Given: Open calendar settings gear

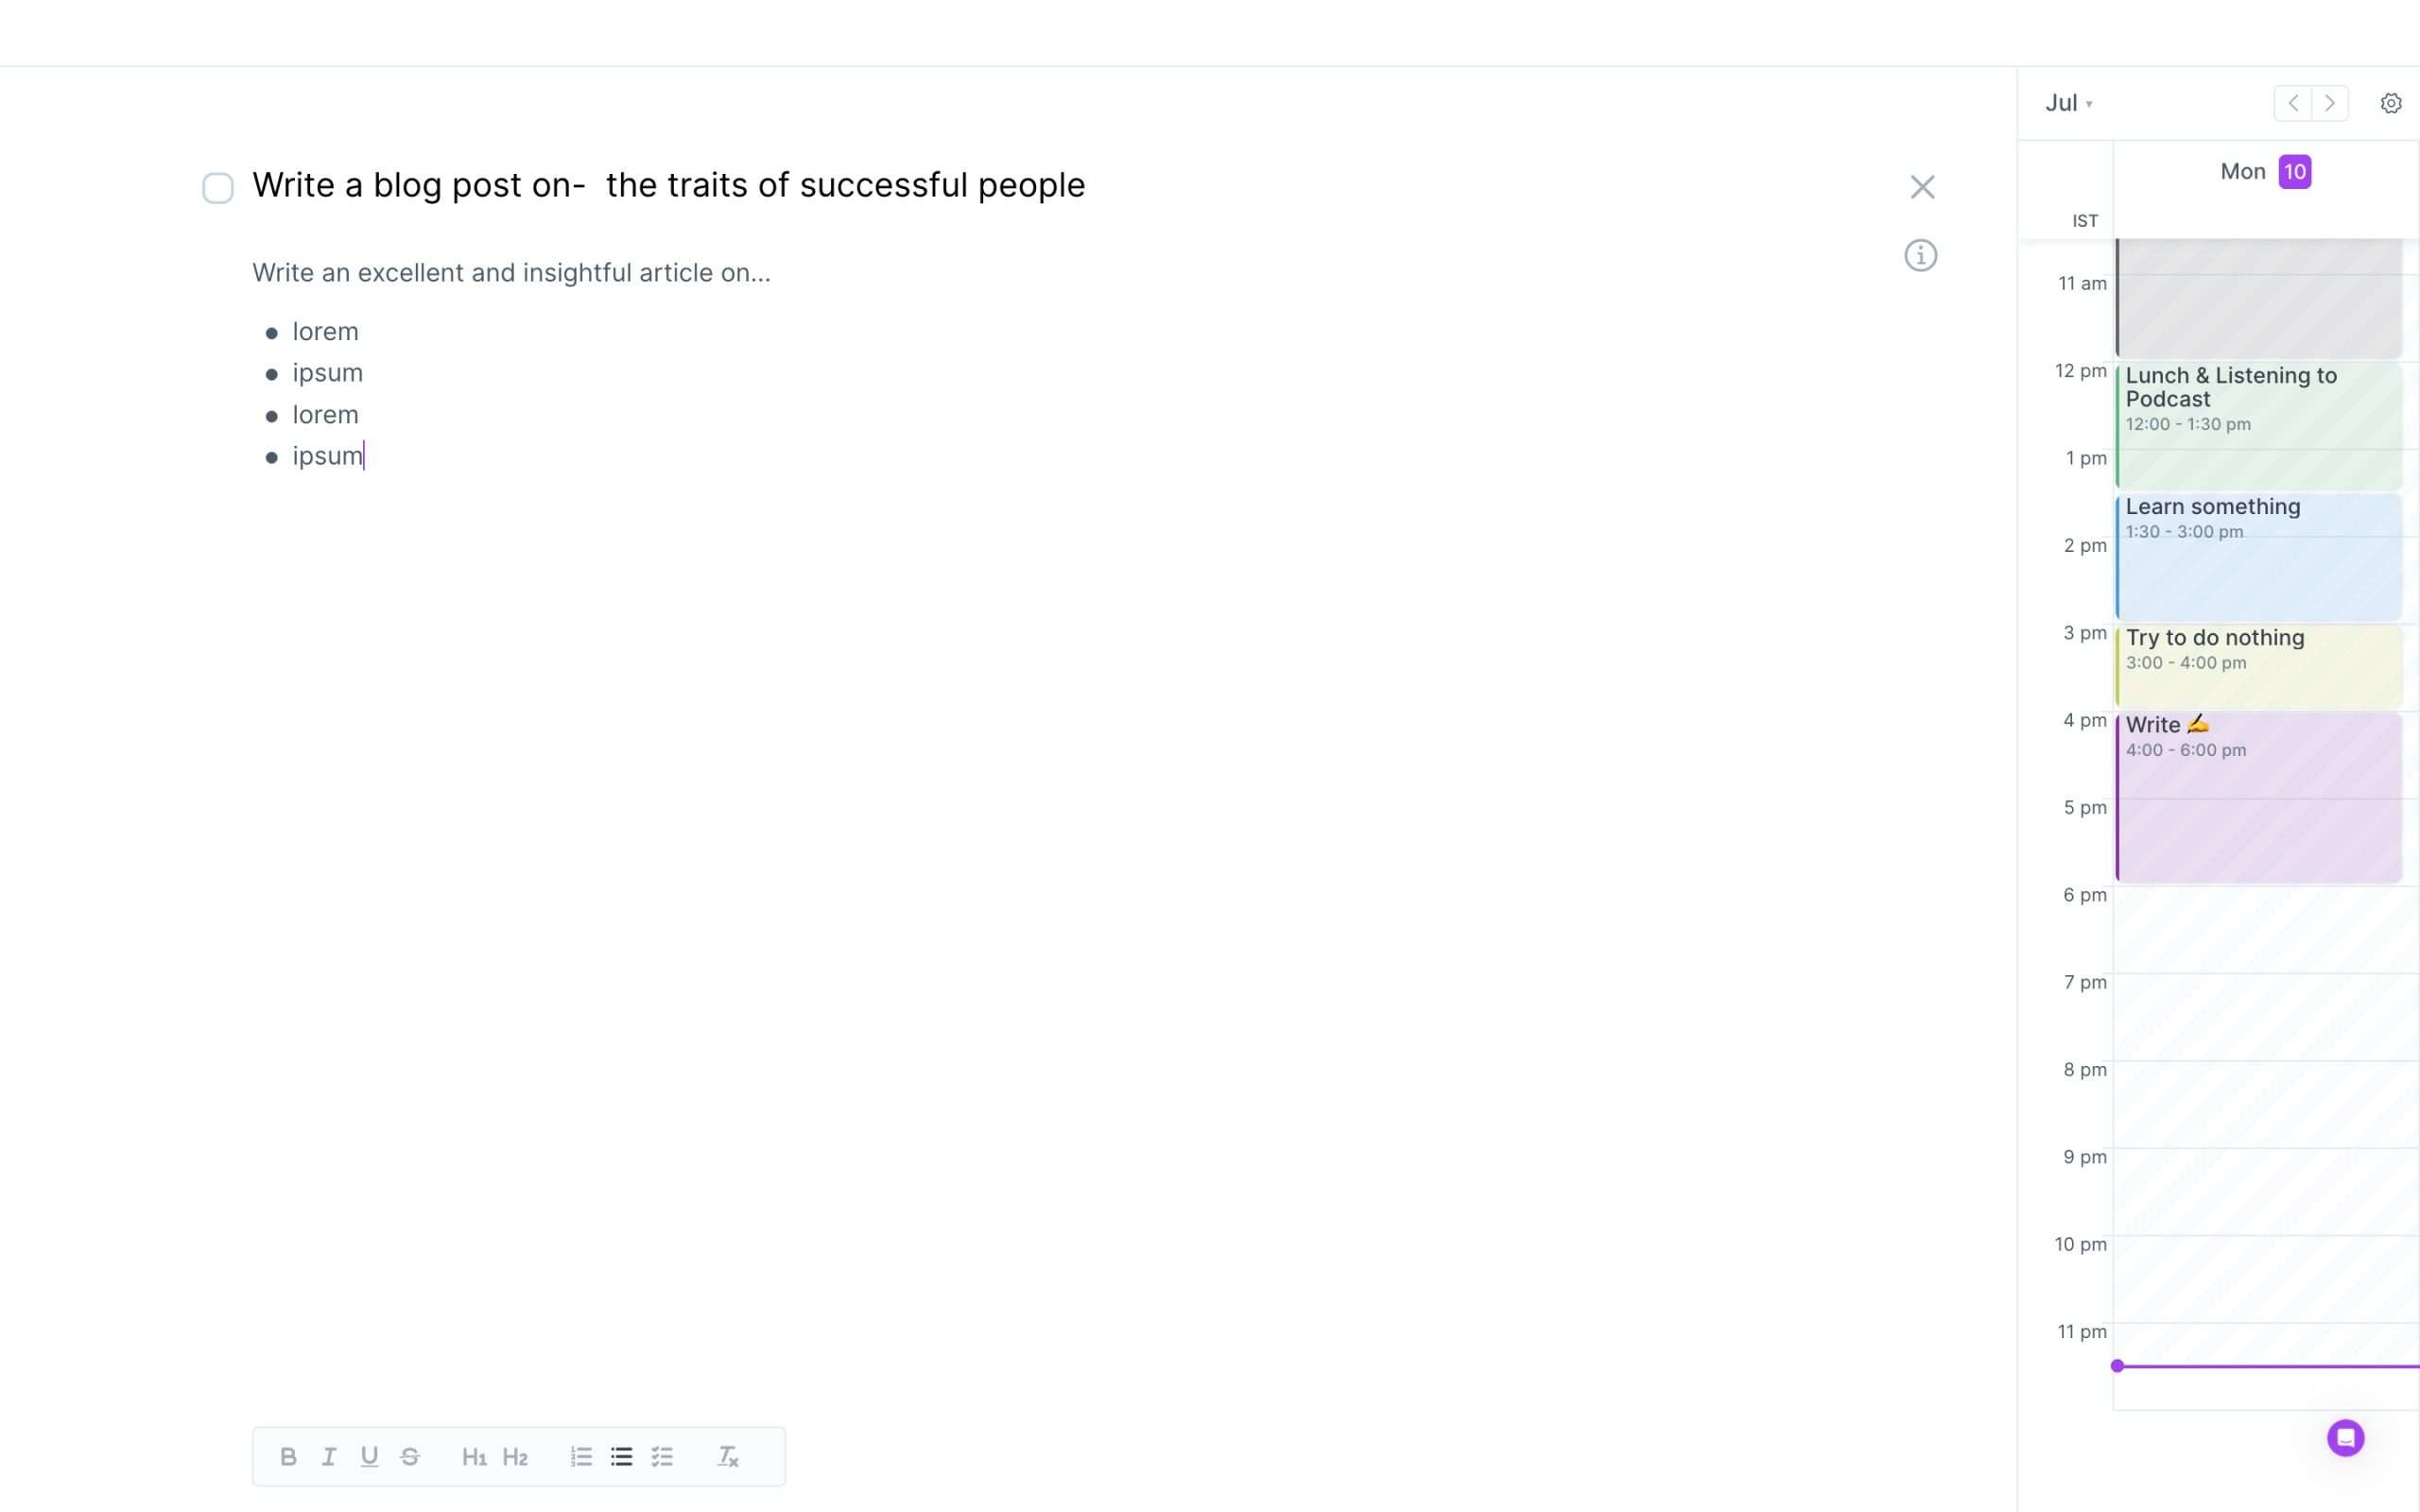Looking at the screenshot, I should (2391, 103).
